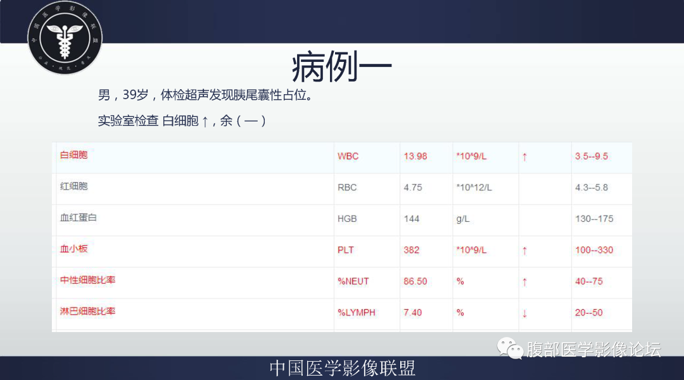Click the value 86.50
Screen dimensions: 684x380
point(415,281)
